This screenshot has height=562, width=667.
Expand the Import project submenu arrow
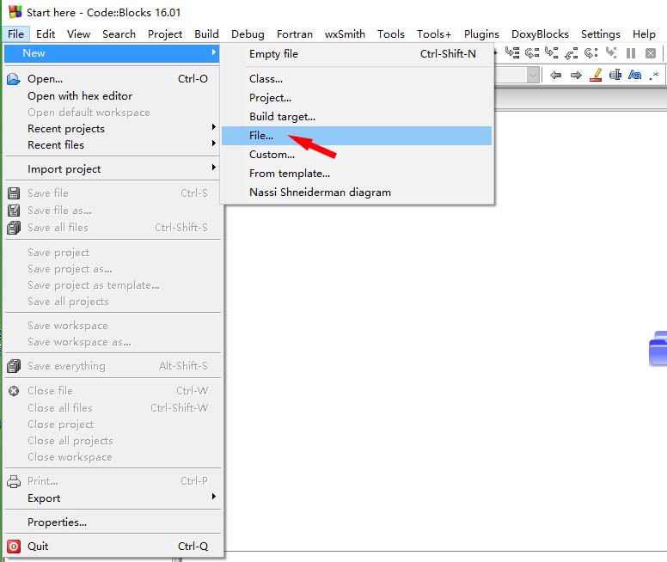tap(213, 168)
